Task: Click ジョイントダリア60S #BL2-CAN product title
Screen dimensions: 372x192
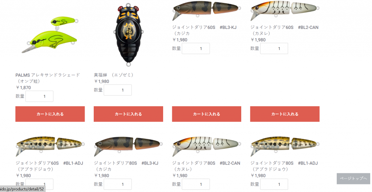Action: (284, 30)
